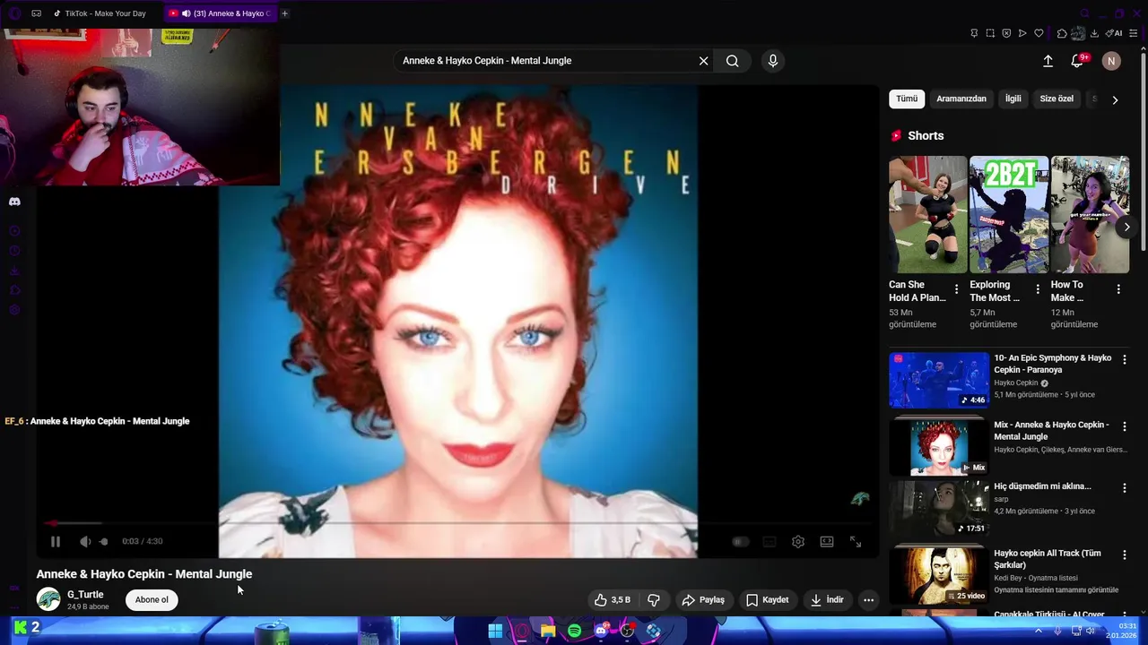Open the browser AI assistant icon
This screenshot has height=645, width=1148.
(x=1115, y=33)
